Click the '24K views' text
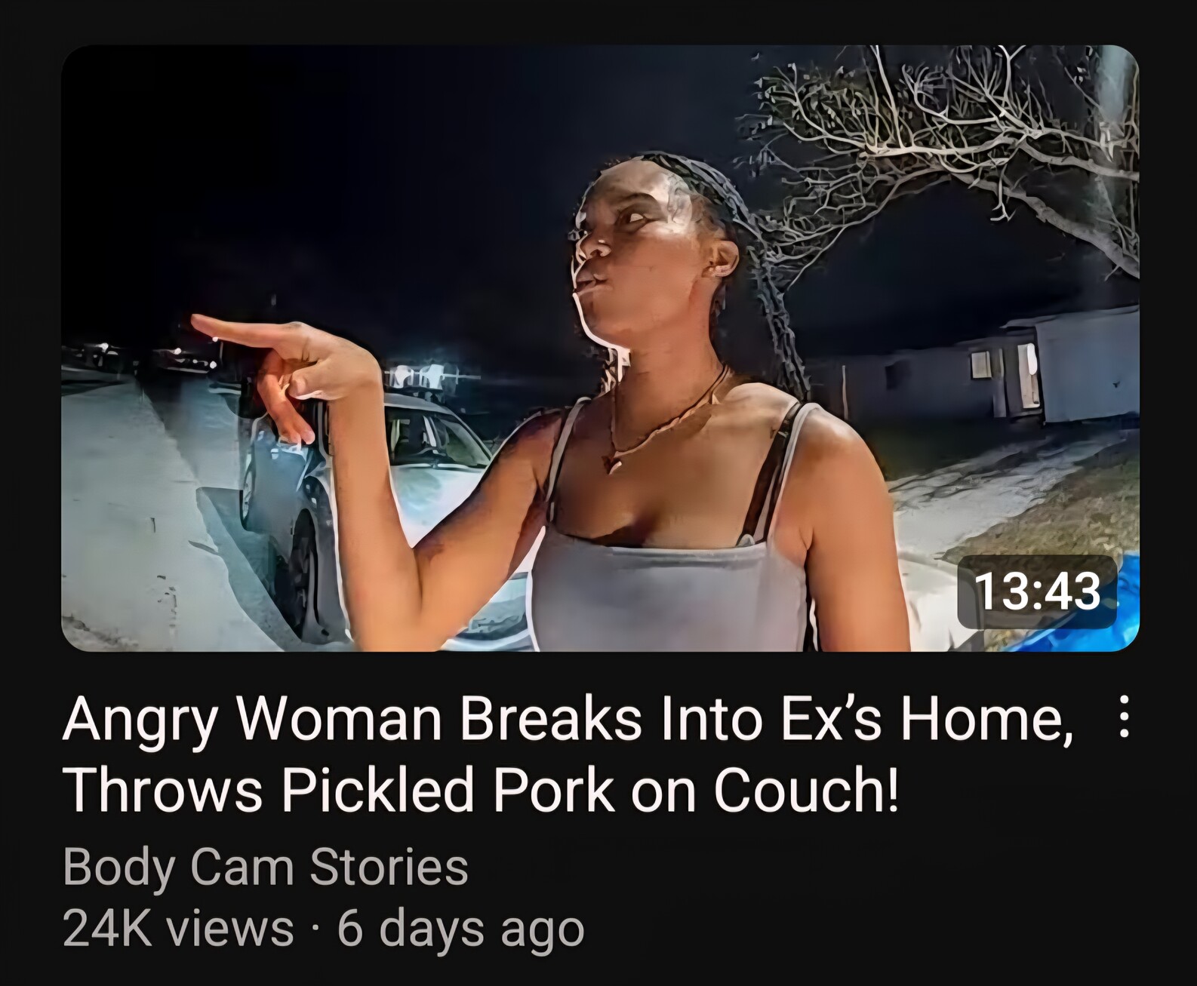This screenshot has width=1197, height=986. [179, 928]
